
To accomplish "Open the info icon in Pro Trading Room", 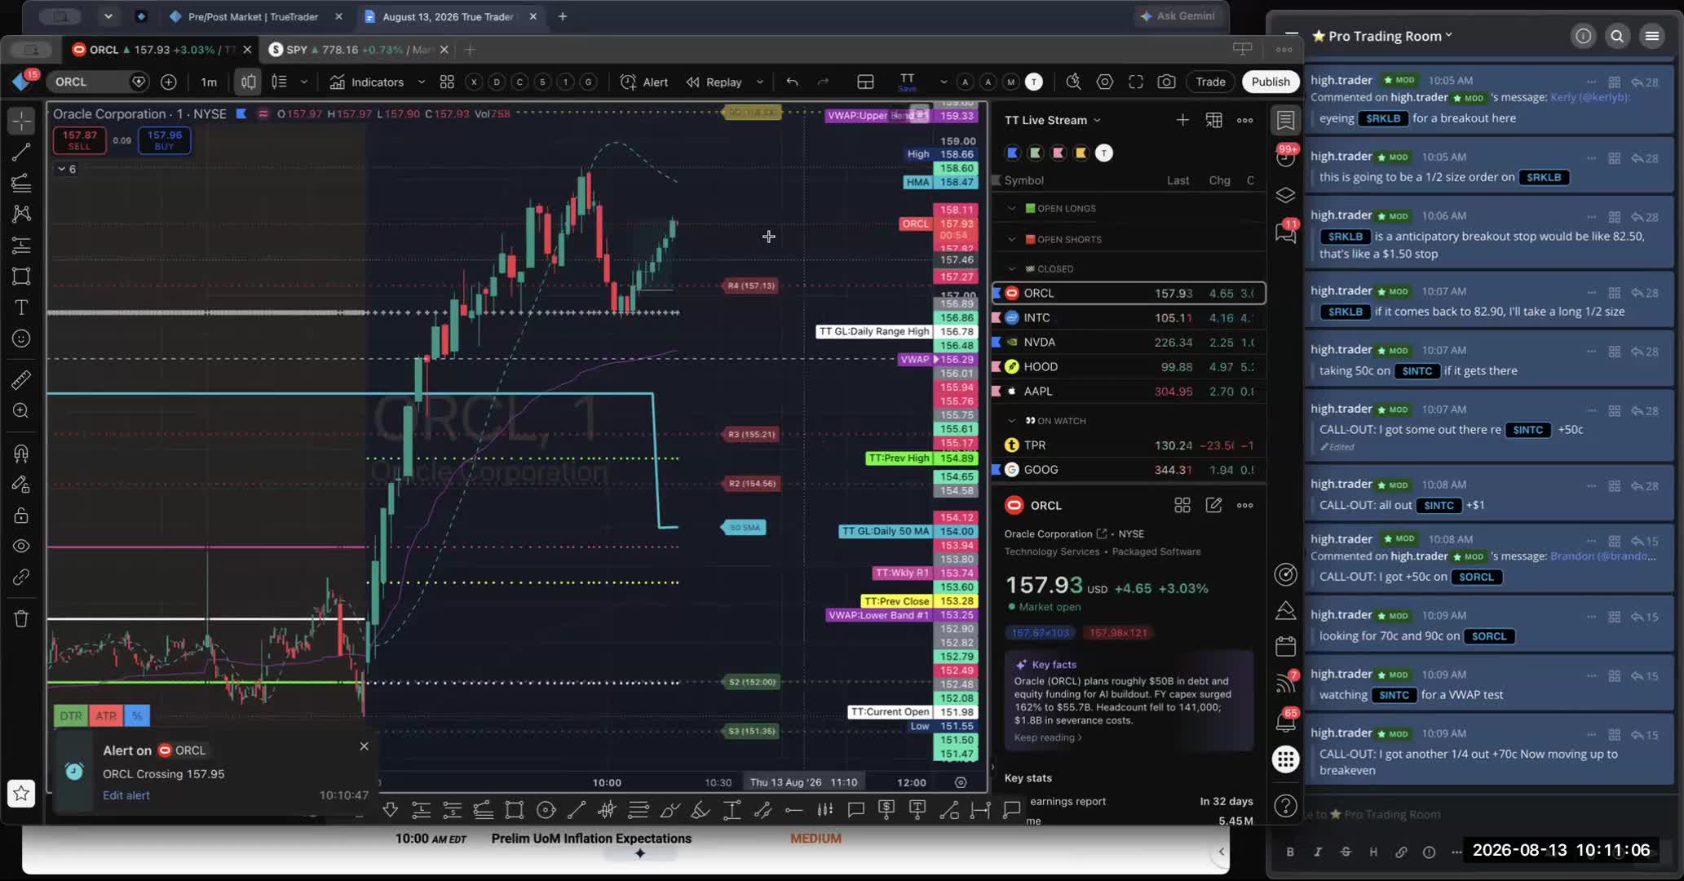I will [1583, 36].
